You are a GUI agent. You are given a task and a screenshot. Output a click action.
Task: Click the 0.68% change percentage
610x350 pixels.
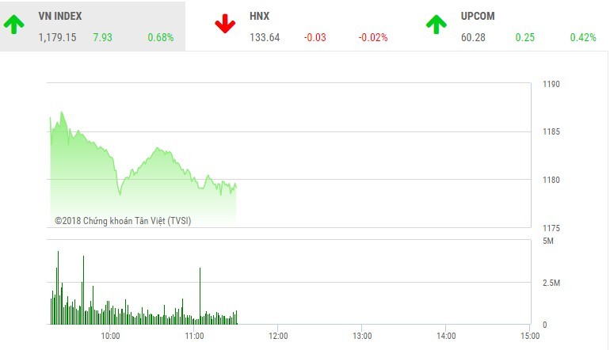pyautogui.click(x=160, y=37)
